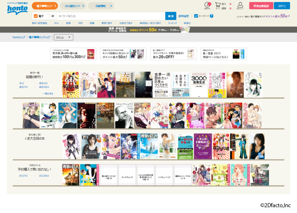Image resolution: width=297 pixels, height=213 pixels.
Task: Open 一覧を見る under 話題の新刊
Action: coord(48,94)
